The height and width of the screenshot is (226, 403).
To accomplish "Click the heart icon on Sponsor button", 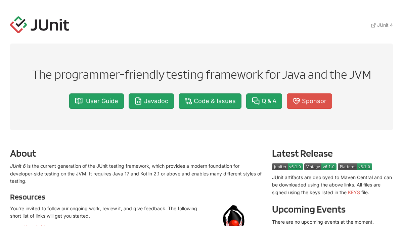I will click(x=296, y=101).
